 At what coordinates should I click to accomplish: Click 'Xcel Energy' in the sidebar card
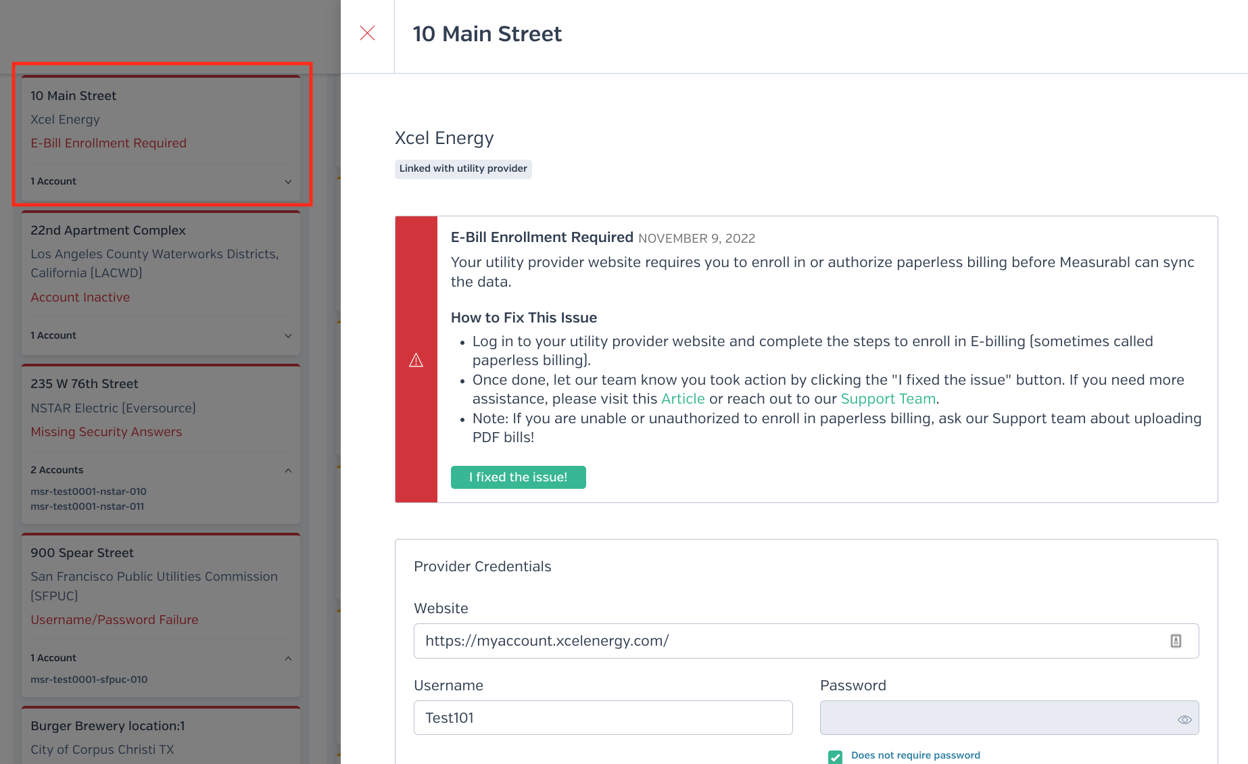coord(65,120)
